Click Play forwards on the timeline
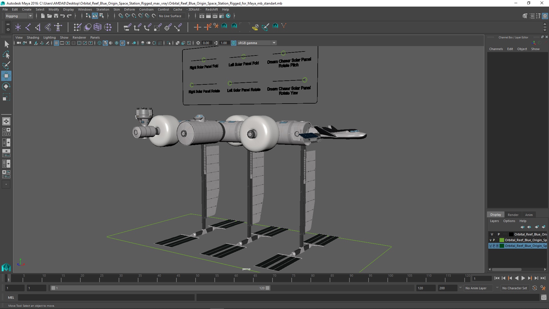This screenshot has width=549, height=309. (x=523, y=278)
